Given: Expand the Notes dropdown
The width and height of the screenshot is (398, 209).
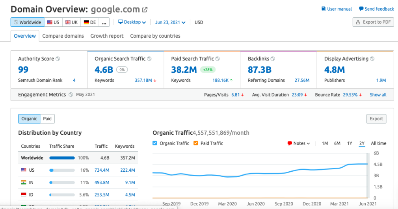Looking at the screenshot, I should 299,143.
